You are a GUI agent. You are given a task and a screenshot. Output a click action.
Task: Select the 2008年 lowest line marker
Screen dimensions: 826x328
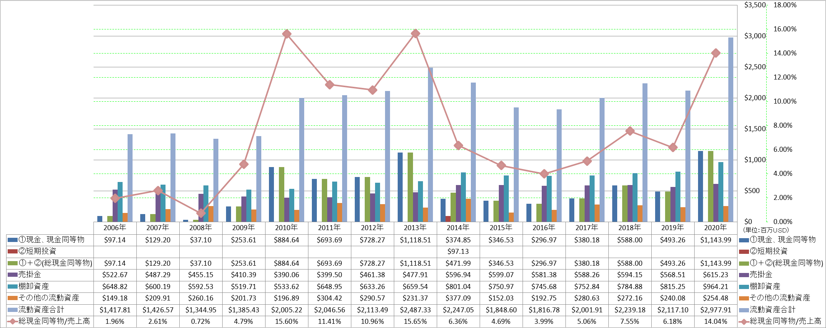pos(201,213)
